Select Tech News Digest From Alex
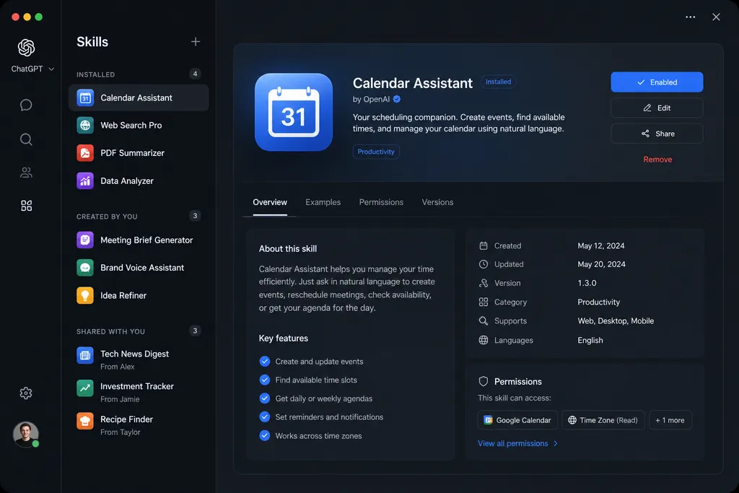This screenshot has height=493, width=739. (139, 359)
